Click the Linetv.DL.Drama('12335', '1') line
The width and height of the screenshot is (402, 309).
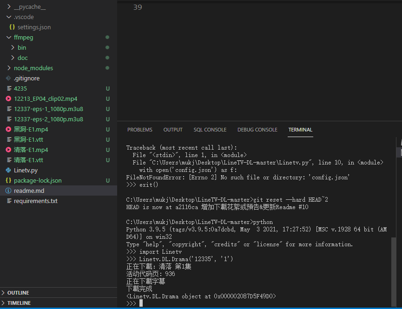click(186, 259)
